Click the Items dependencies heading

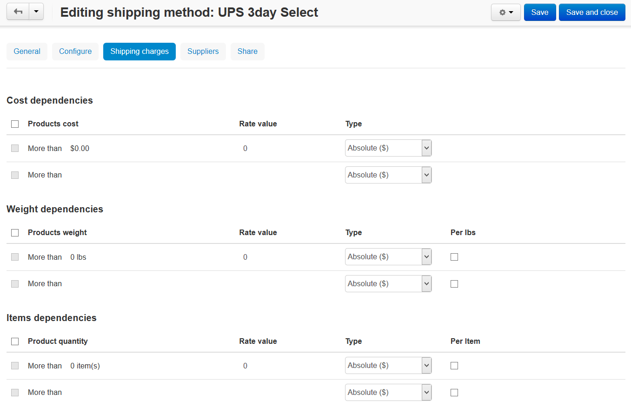(x=52, y=318)
